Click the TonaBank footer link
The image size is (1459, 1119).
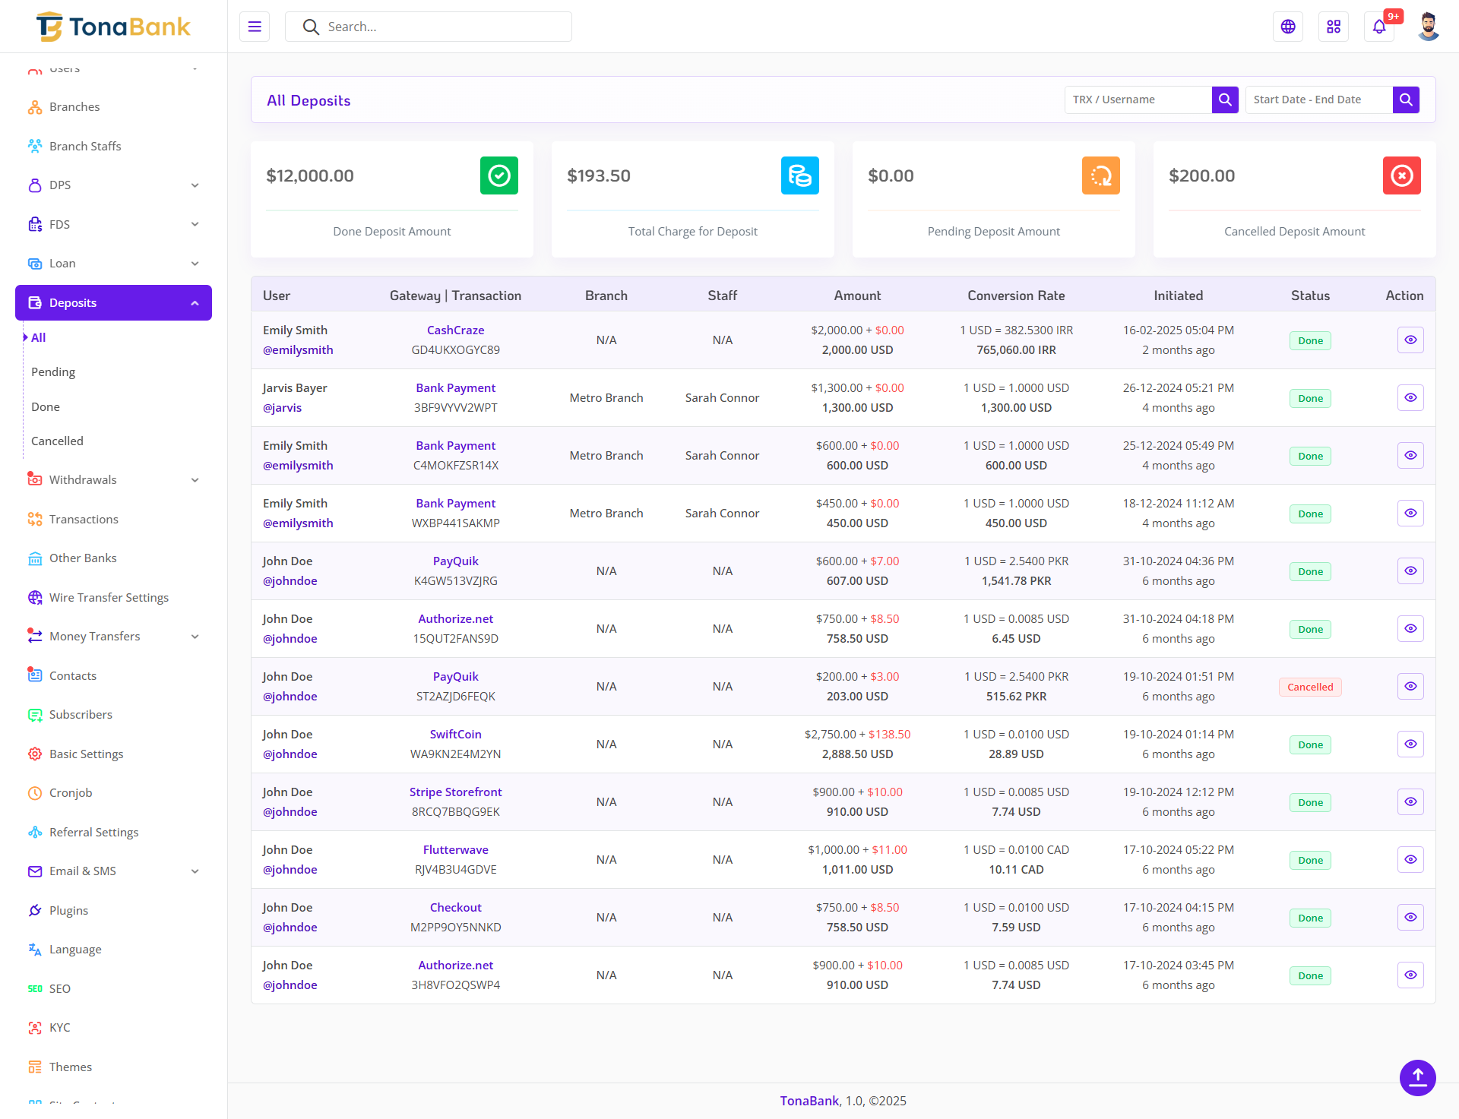[x=809, y=1101]
